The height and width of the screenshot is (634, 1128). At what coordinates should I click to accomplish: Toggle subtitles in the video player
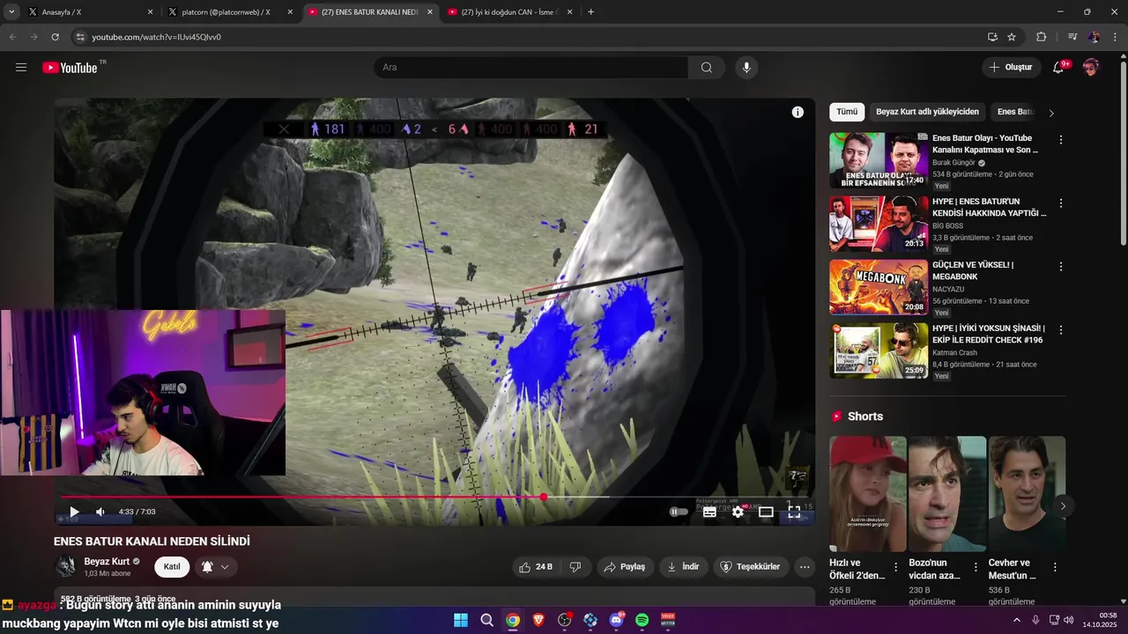(x=709, y=512)
